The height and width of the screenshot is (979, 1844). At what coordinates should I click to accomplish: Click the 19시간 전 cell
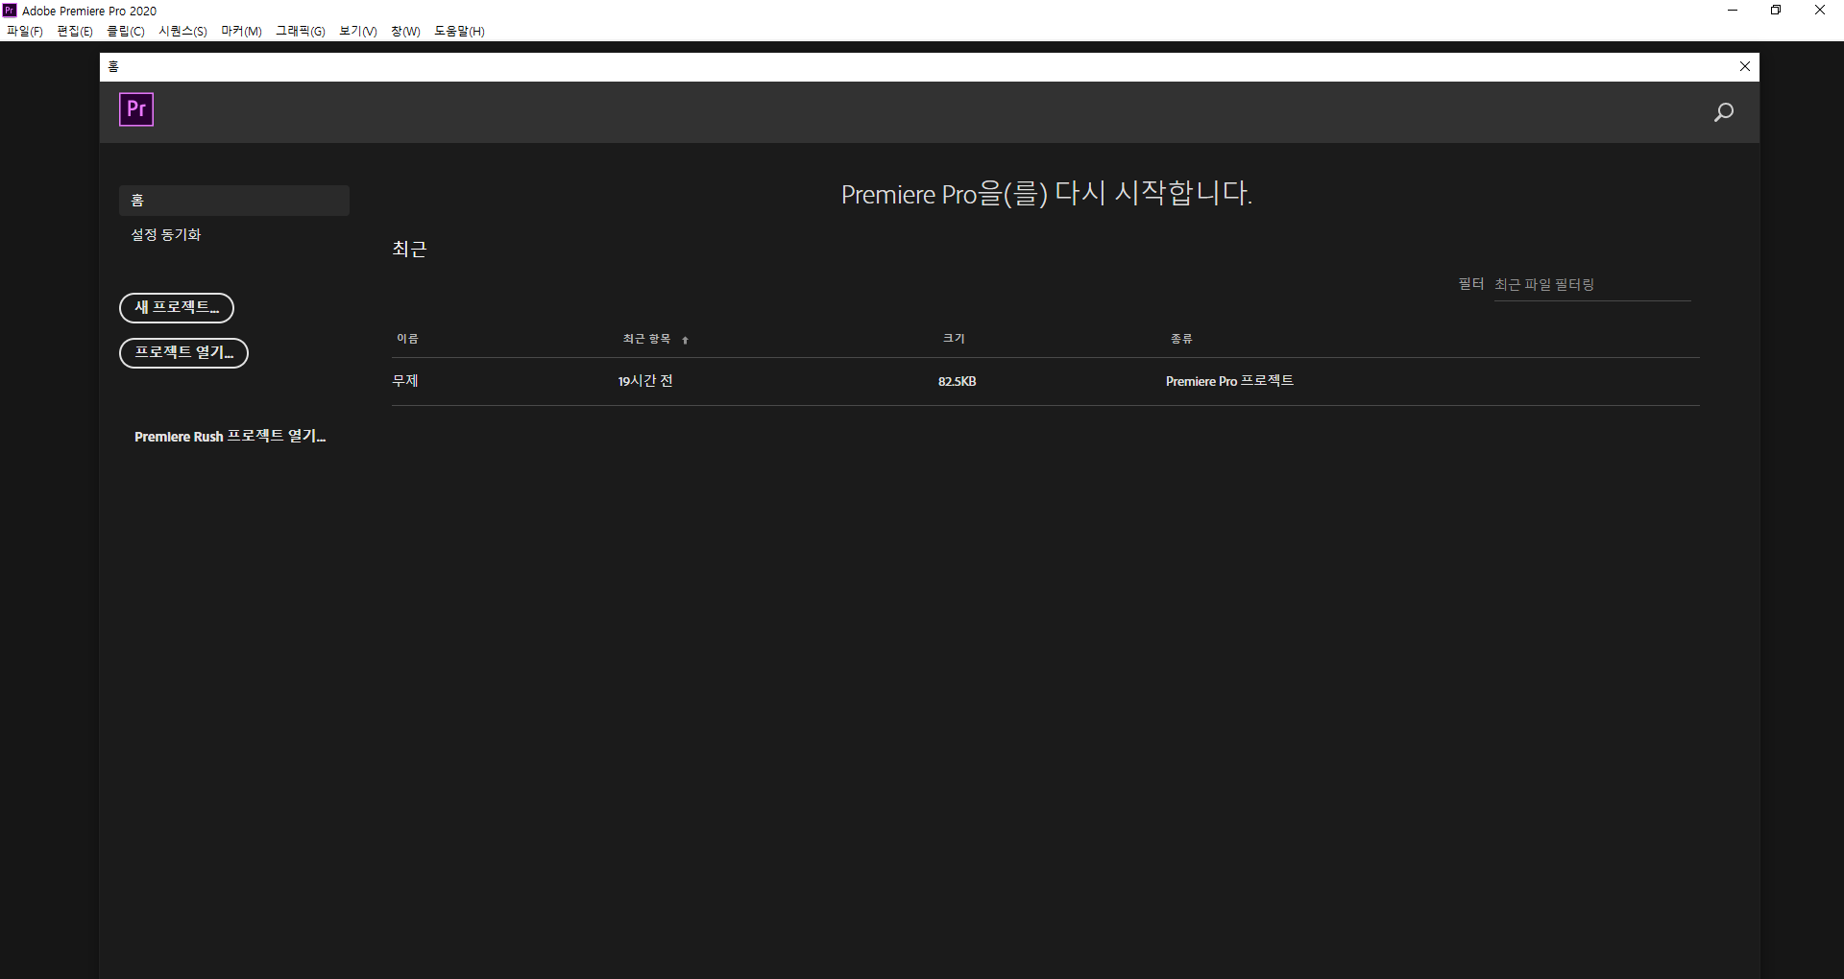[645, 381]
